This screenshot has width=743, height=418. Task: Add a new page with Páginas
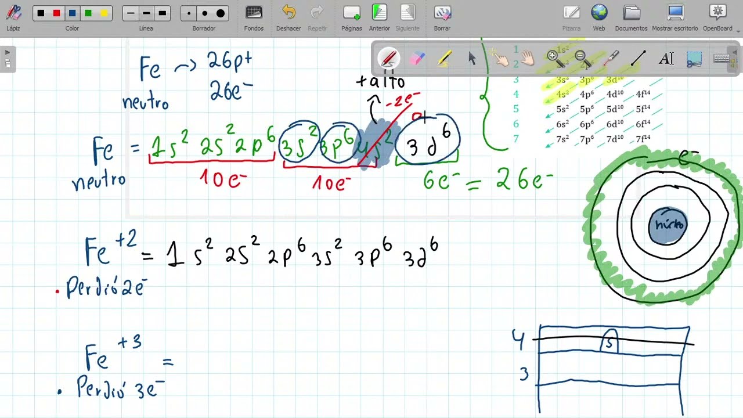[352, 17]
